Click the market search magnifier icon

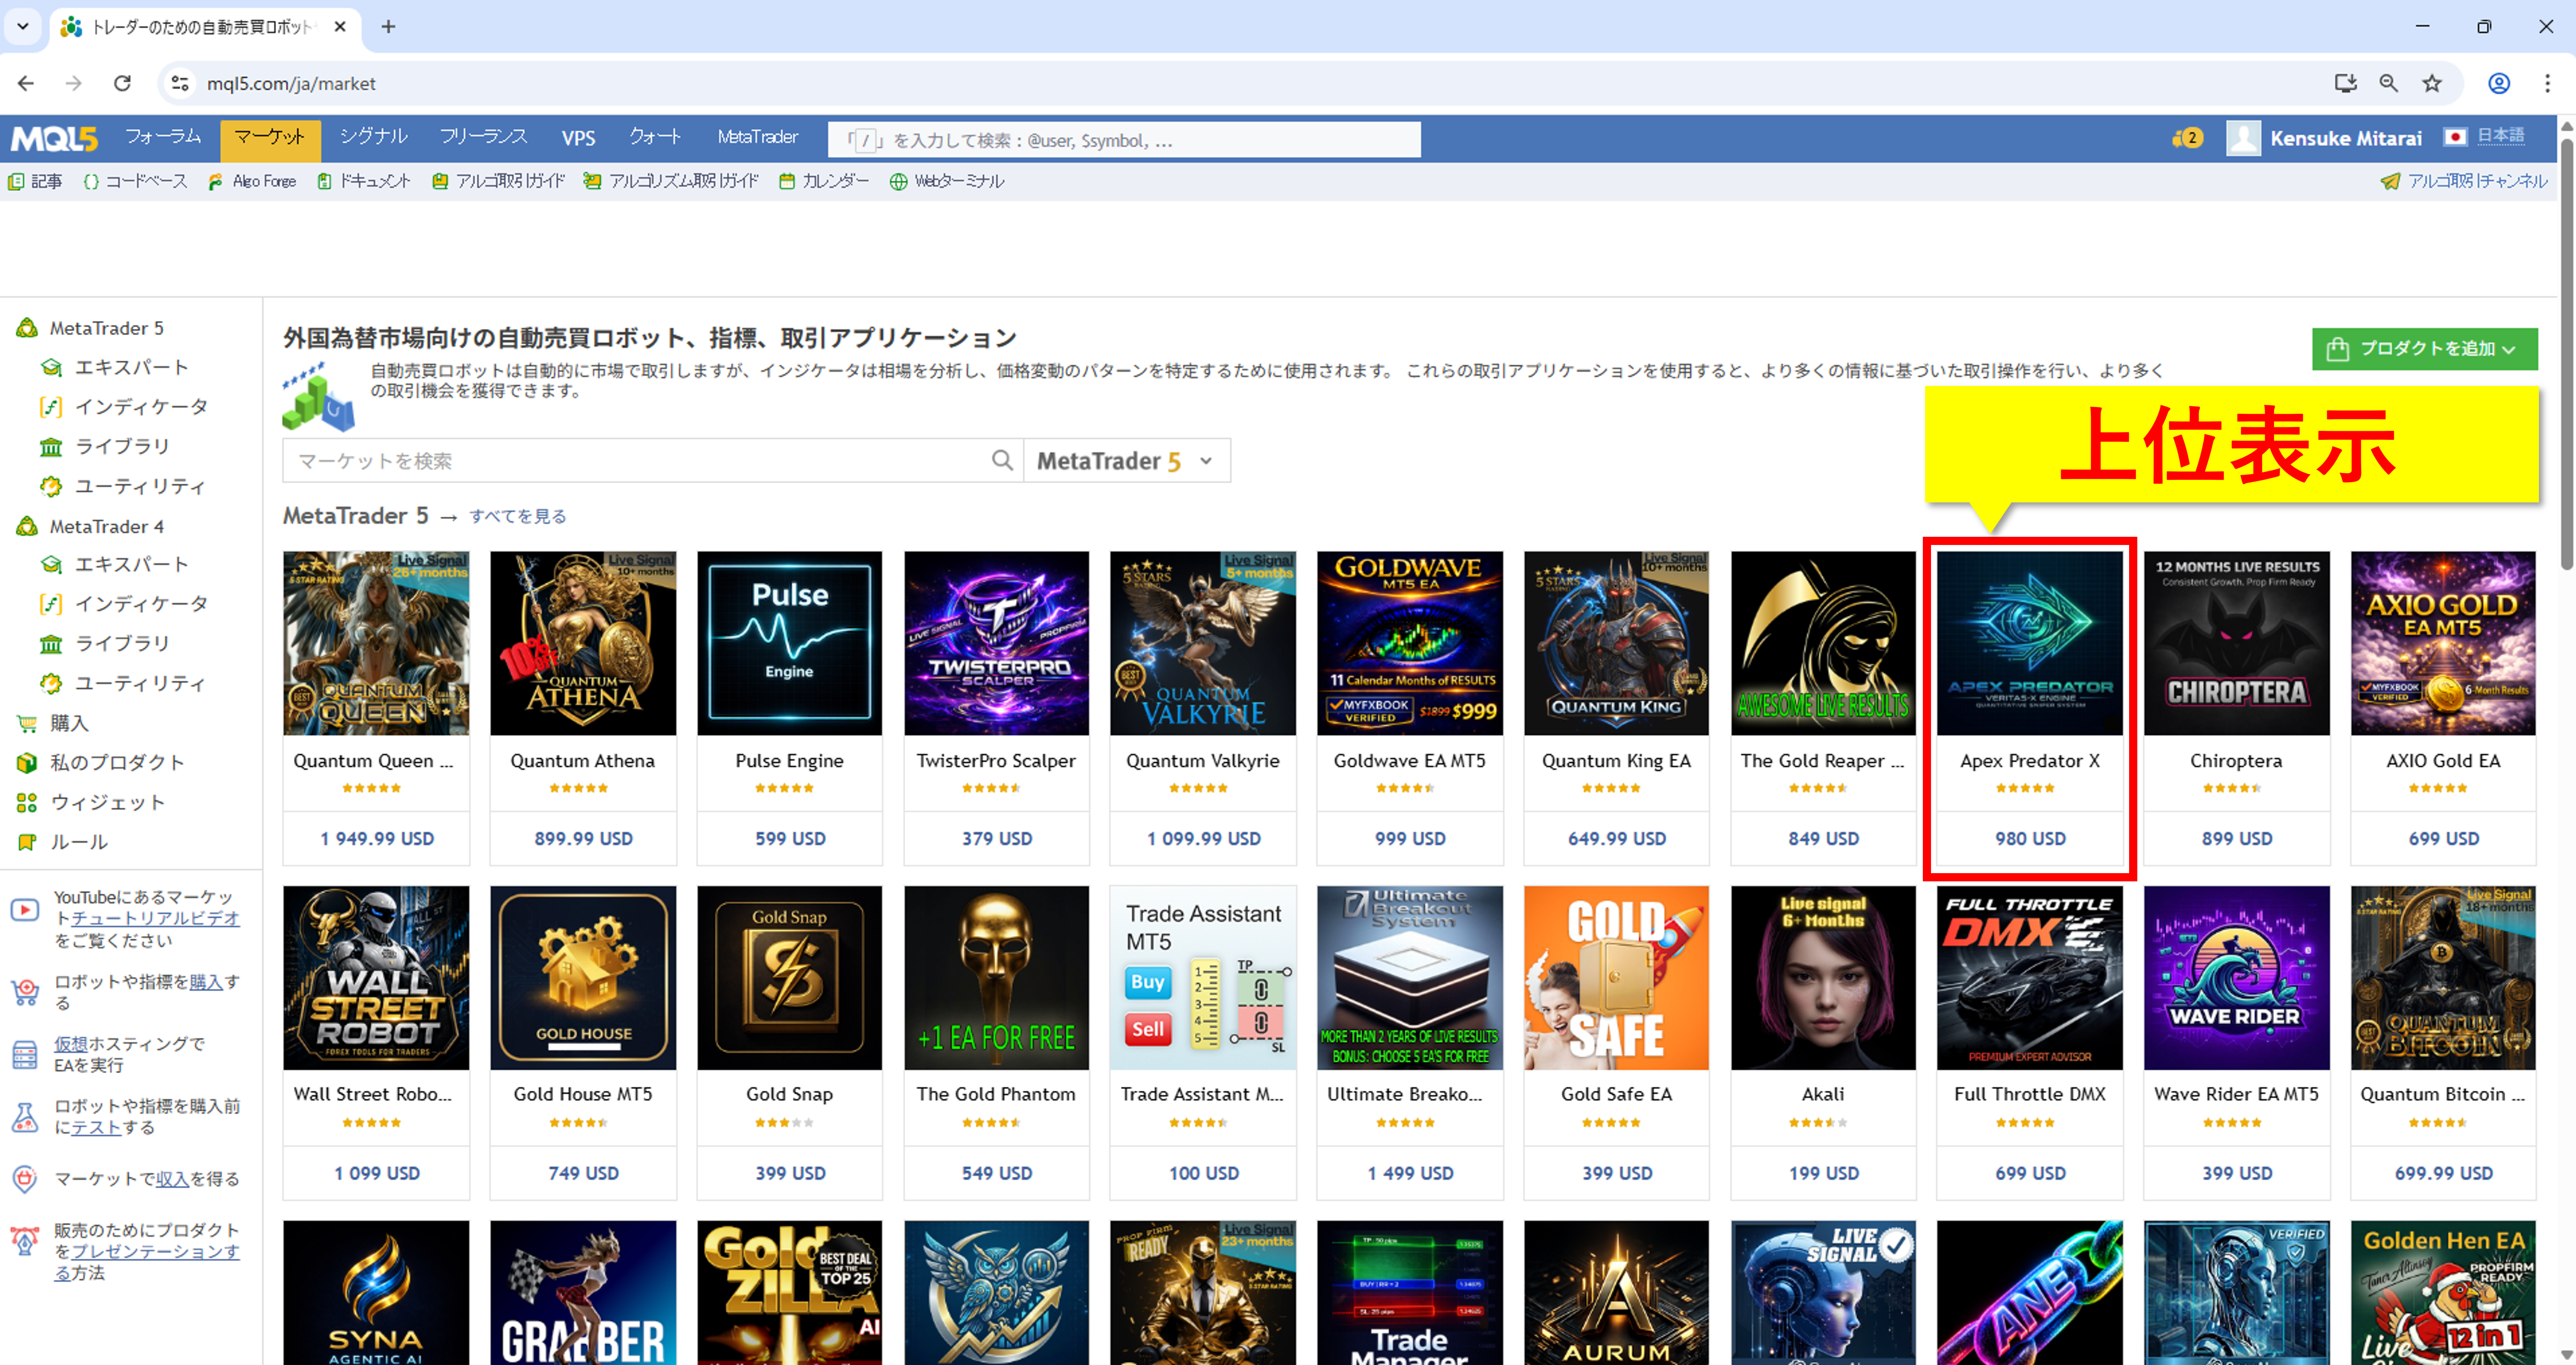tap(1002, 460)
